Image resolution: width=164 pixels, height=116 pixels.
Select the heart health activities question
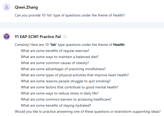coord(75,75)
